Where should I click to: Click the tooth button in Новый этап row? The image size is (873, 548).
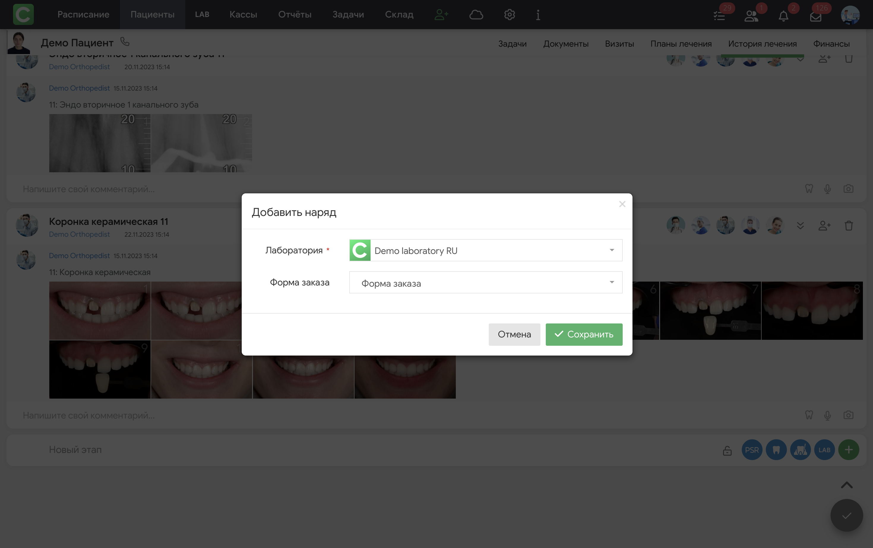776,450
